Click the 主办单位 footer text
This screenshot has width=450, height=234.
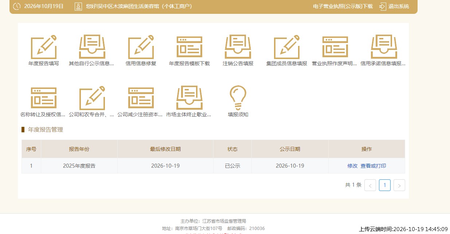coord(213,221)
